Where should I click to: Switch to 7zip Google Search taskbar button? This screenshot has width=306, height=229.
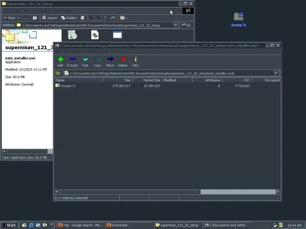(x=81, y=225)
